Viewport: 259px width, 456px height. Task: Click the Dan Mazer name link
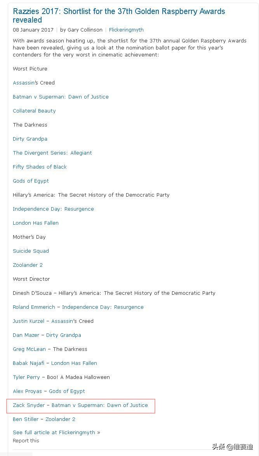pos(26,335)
